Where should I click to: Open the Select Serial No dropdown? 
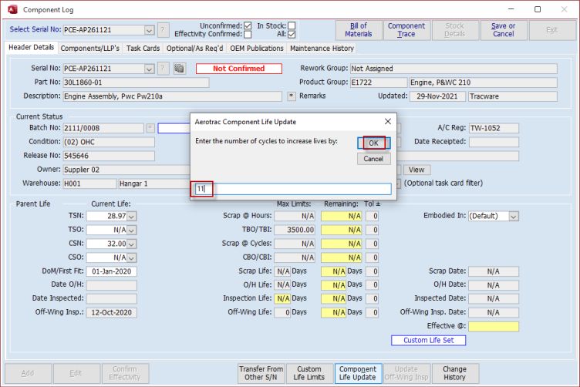click(x=149, y=30)
